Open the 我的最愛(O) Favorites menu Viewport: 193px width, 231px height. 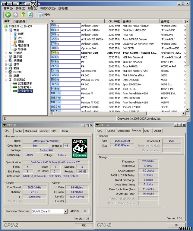[48, 8]
